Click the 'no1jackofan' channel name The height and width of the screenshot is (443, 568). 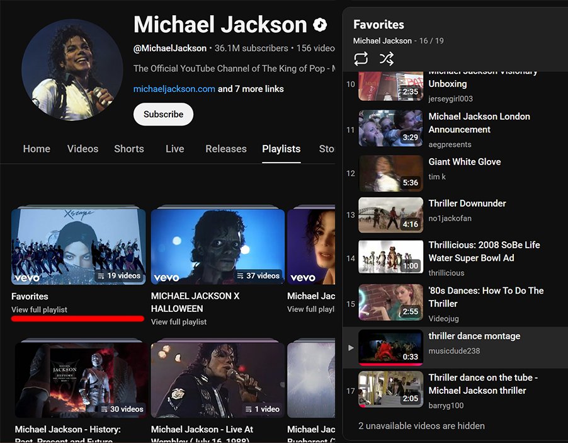pyautogui.click(x=450, y=218)
